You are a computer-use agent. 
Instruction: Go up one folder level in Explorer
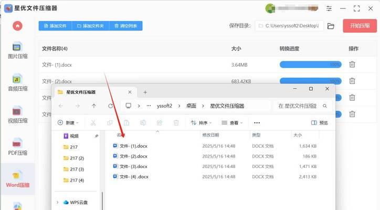94,106
